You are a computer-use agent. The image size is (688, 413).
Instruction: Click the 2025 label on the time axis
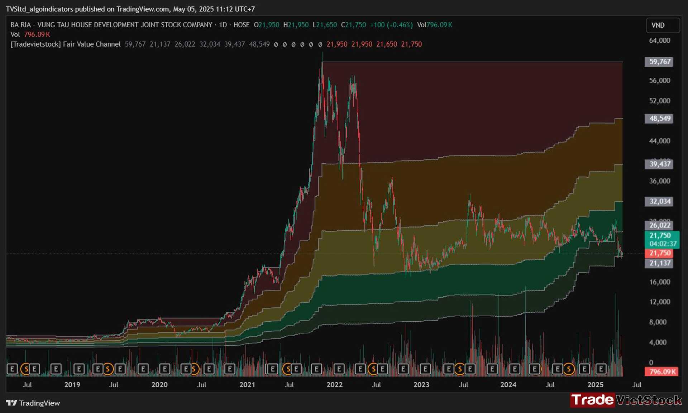point(595,385)
